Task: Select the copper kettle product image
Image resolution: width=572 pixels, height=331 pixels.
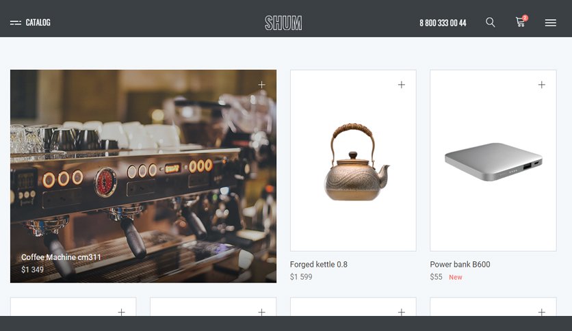Action: point(356,162)
